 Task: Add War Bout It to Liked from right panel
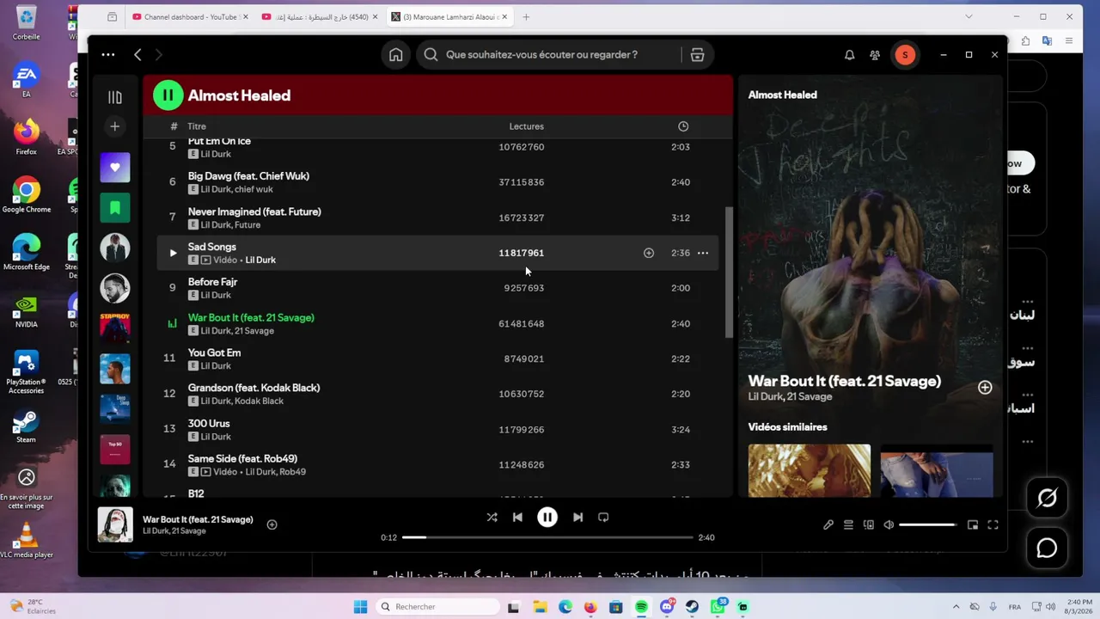985,388
